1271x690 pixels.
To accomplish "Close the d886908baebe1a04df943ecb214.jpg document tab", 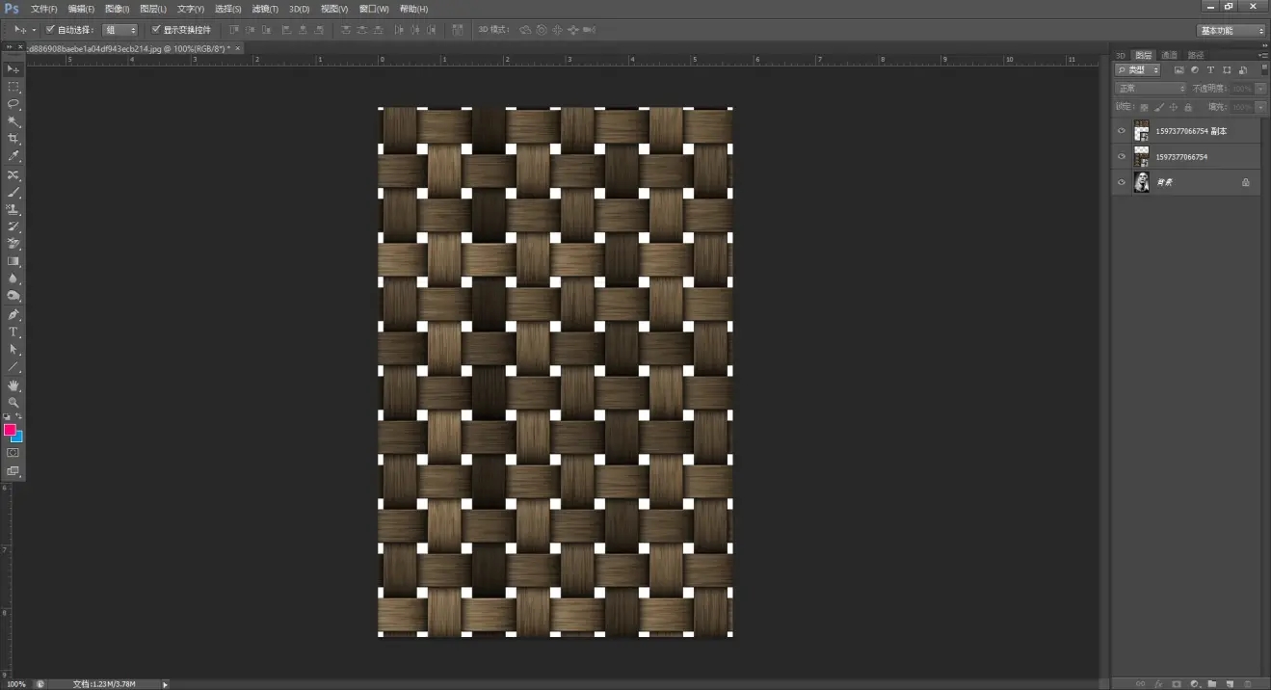I will coord(238,47).
